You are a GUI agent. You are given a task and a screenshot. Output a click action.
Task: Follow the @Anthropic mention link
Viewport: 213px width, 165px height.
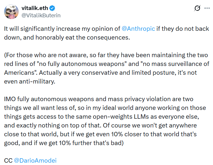[138, 29]
